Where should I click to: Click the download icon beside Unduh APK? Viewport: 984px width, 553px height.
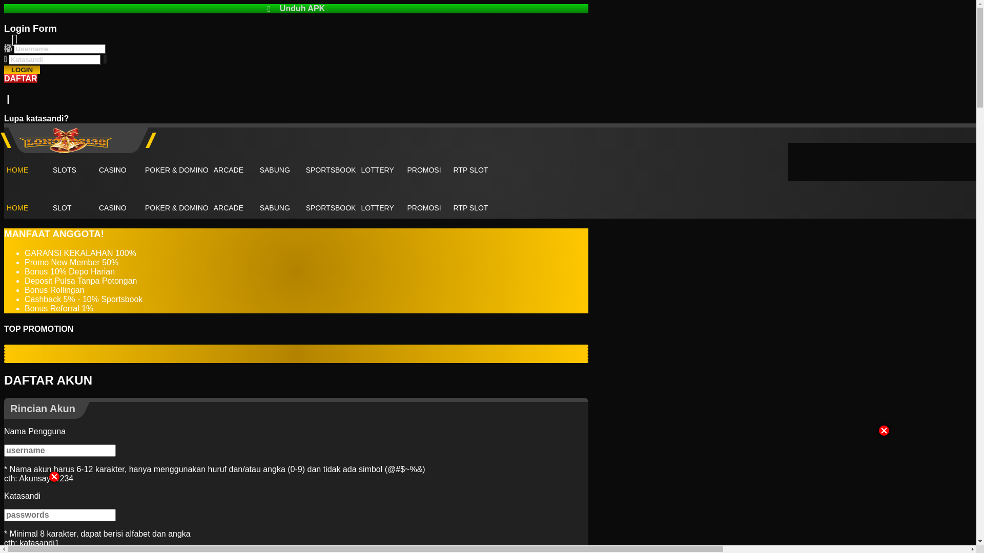coord(269,9)
